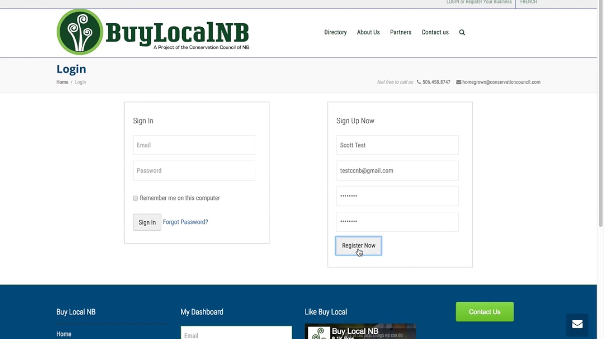The image size is (604, 339).
Task: Go to the Partners page
Action: click(x=401, y=32)
